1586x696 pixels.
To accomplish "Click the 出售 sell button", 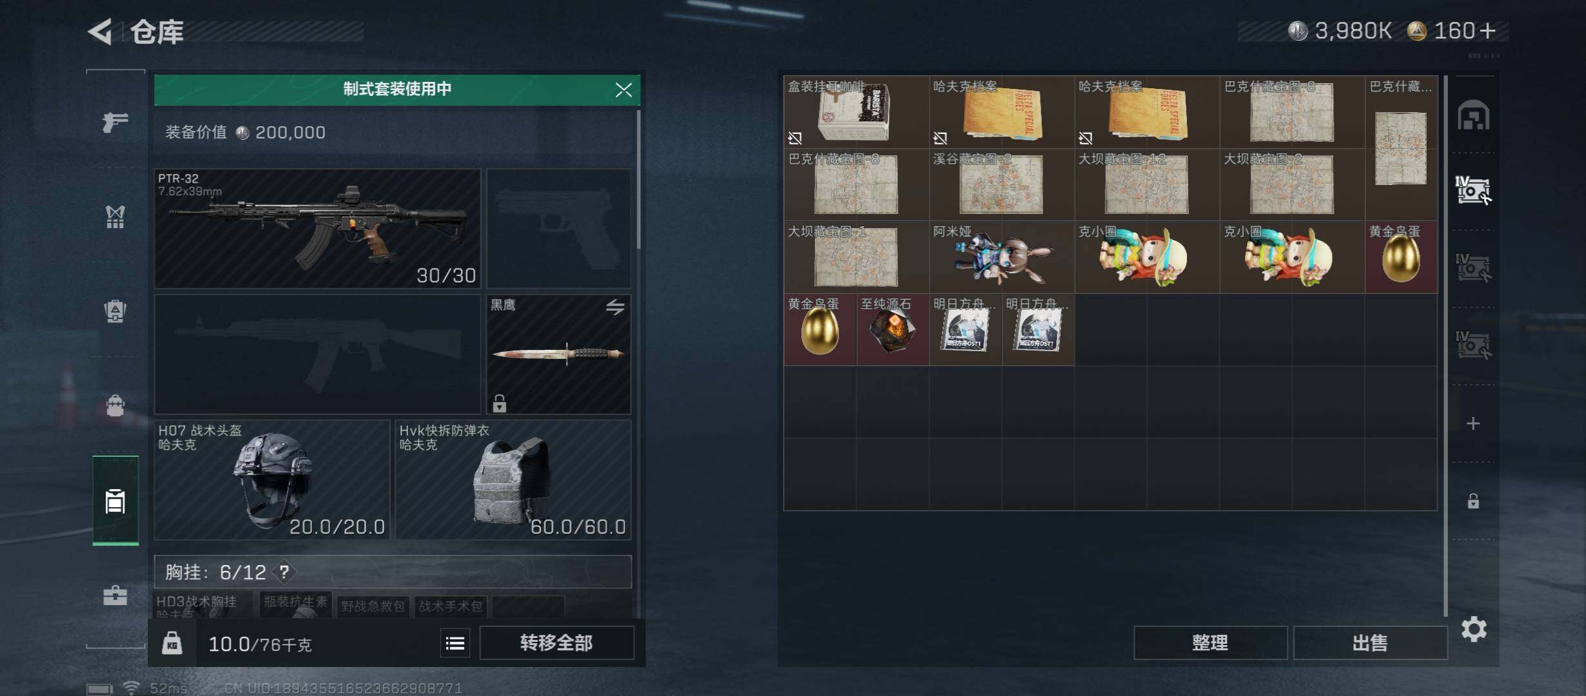I will click(x=1370, y=643).
